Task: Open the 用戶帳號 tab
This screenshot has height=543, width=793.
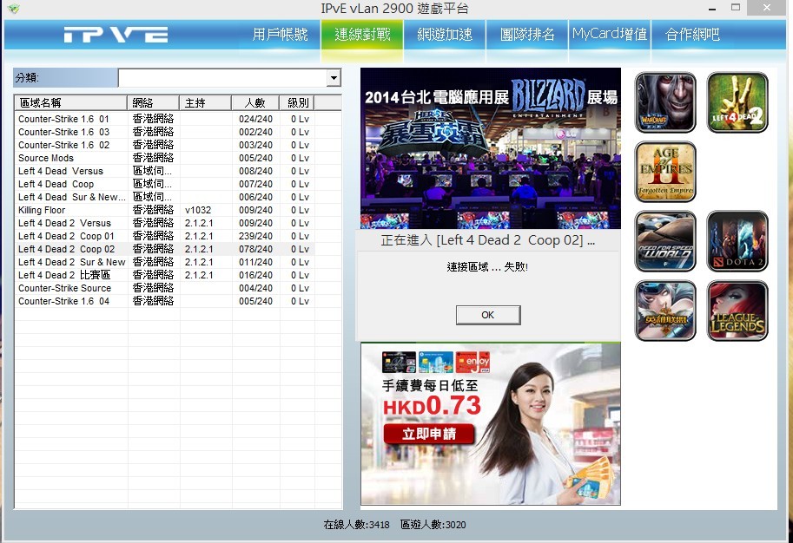Action: [x=280, y=35]
